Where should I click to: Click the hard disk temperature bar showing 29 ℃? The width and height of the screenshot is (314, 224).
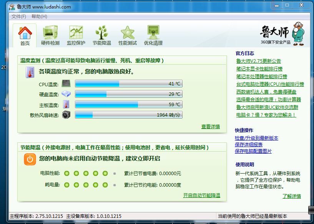click(x=129, y=94)
